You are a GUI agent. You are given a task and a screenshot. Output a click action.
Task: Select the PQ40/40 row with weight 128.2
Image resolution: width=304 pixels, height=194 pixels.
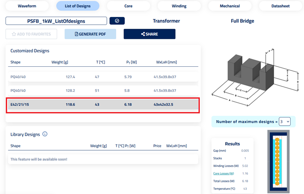pos(103,91)
